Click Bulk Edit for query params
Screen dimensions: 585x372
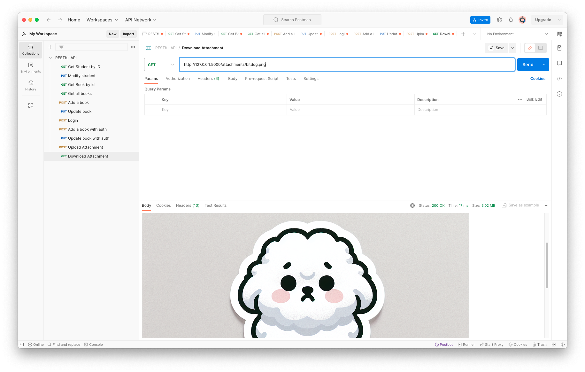coord(534,99)
